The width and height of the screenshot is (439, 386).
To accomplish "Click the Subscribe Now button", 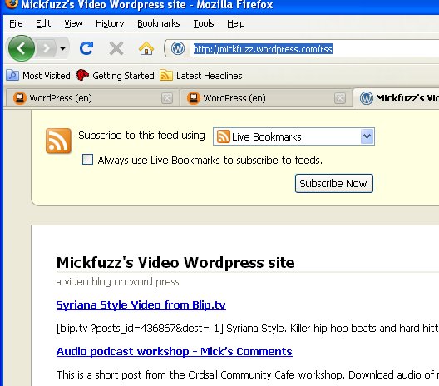I will (333, 184).
